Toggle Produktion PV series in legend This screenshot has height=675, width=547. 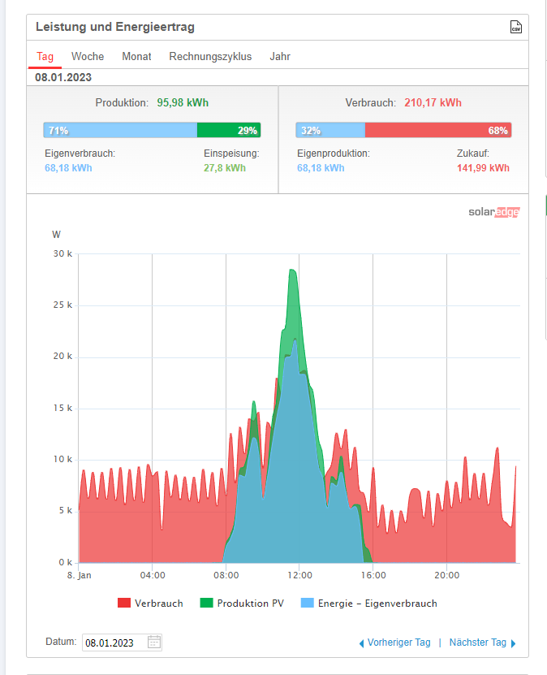click(242, 603)
